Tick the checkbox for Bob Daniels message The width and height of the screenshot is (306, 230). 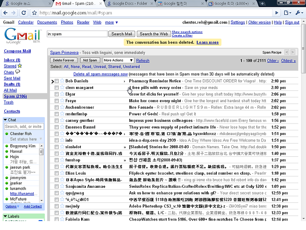click(57, 81)
